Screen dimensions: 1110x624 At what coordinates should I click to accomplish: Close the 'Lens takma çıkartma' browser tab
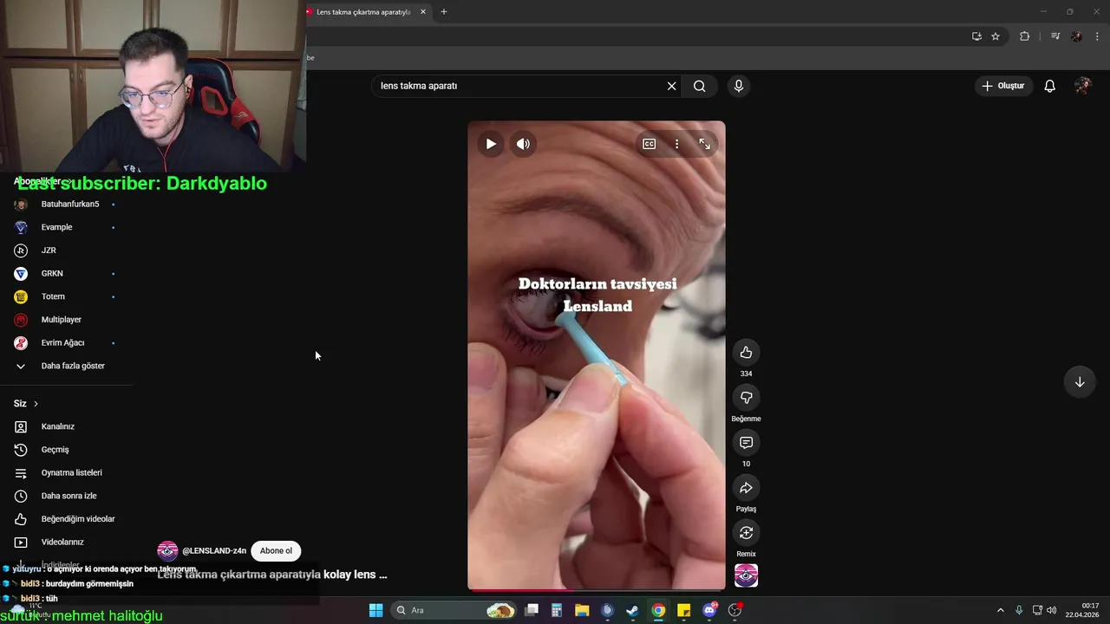point(423,12)
